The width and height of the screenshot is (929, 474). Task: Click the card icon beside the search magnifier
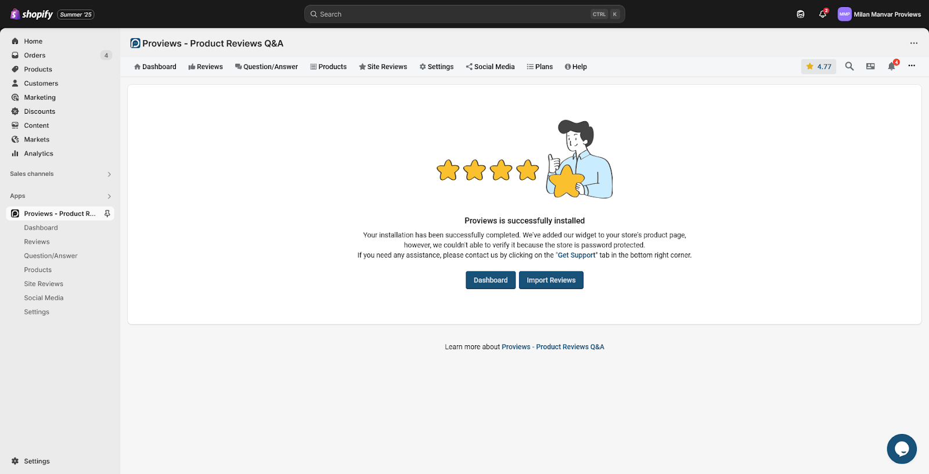pyautogui.click(x=870, y=67)
